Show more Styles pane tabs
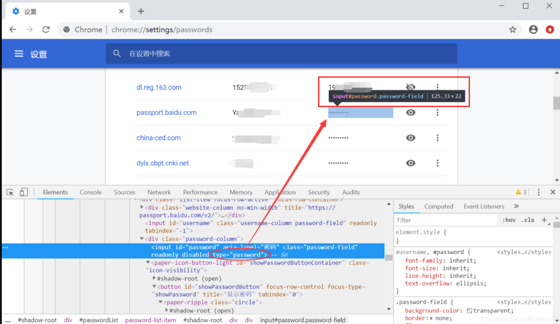The height and width of the screenshot is (324, 560). (x=516, y=206)
